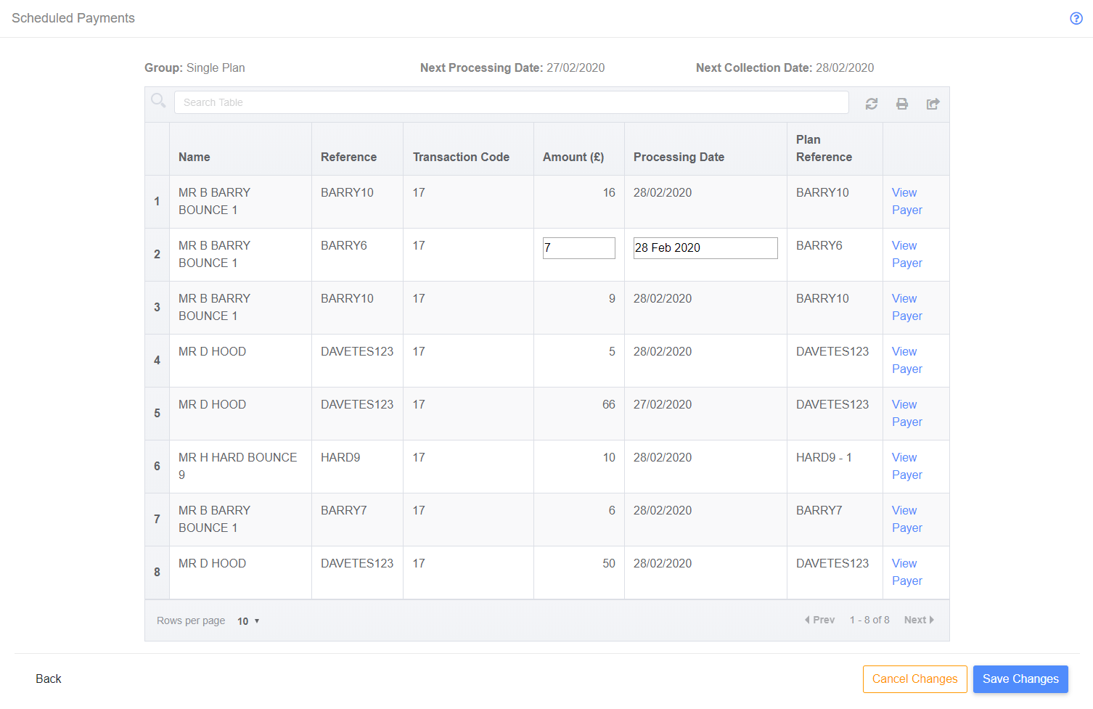Select amount 6 in row 7
The width and height of the screenshot is (1093, 709).
pyautogui.click(x=612, y=510)
